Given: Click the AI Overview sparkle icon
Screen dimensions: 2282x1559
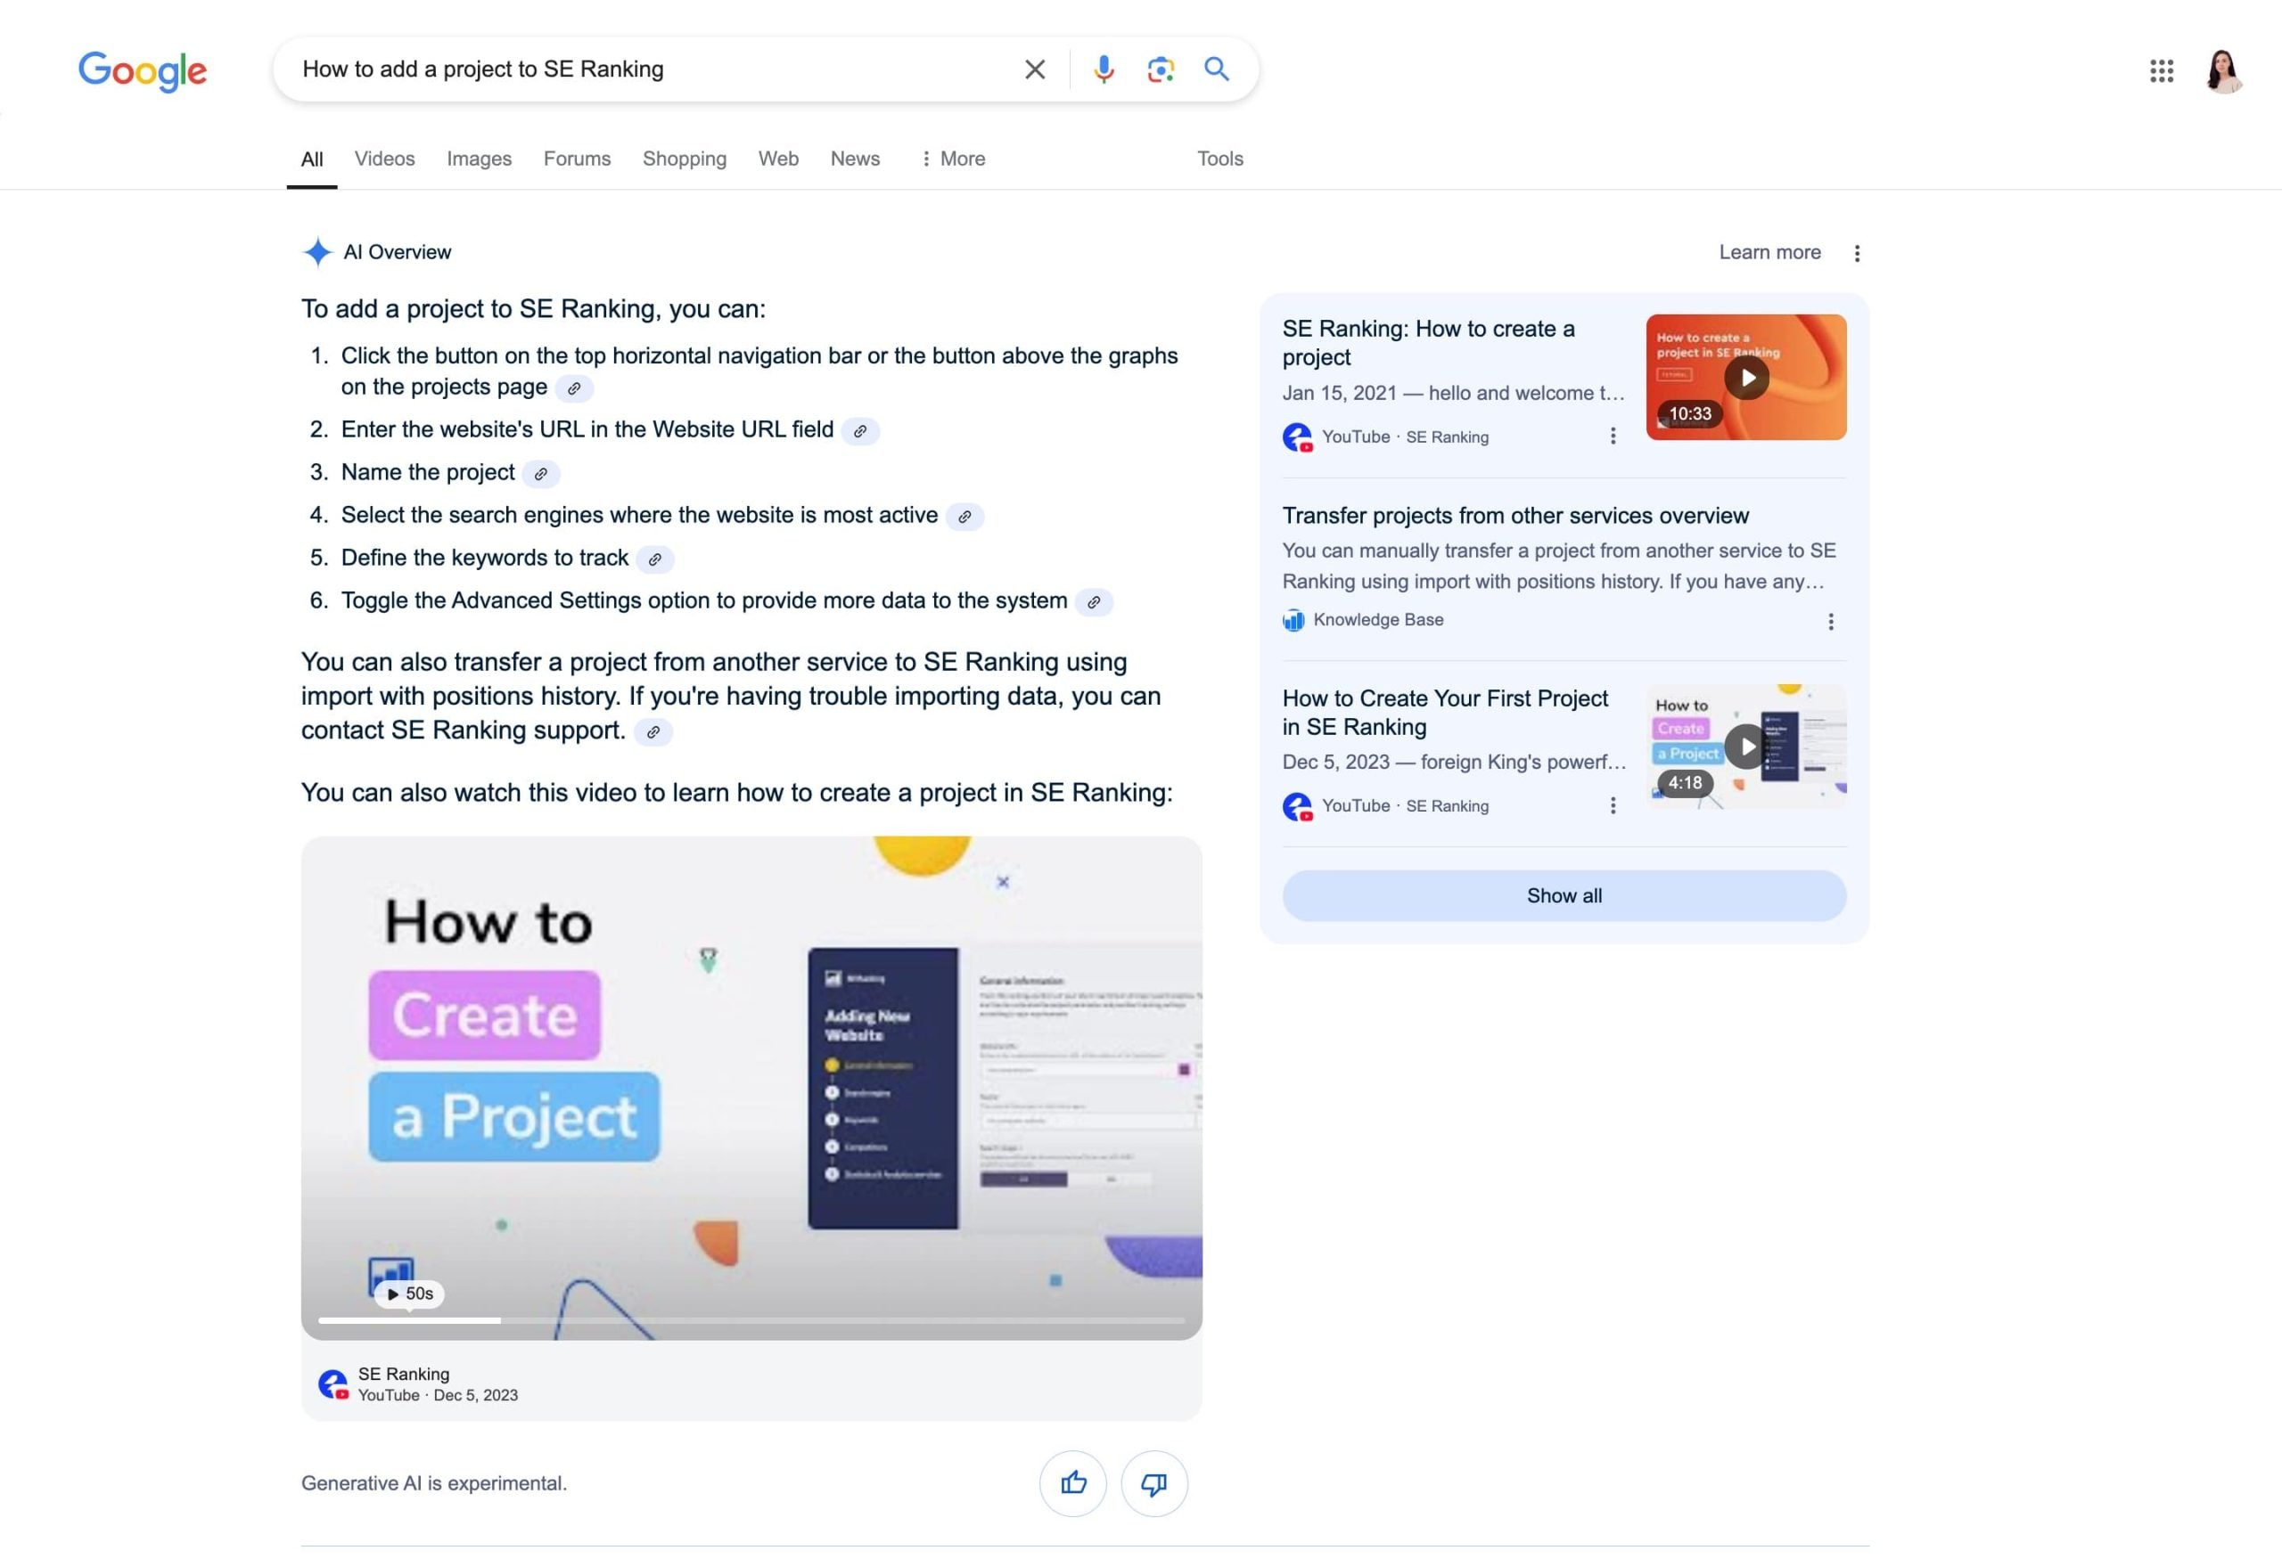Looking at the screenshot, I should pyautogui.click(x=317, y=253).
